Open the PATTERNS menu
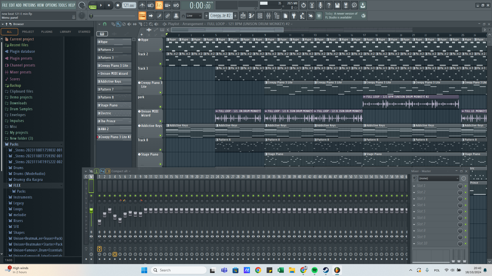 29,5
